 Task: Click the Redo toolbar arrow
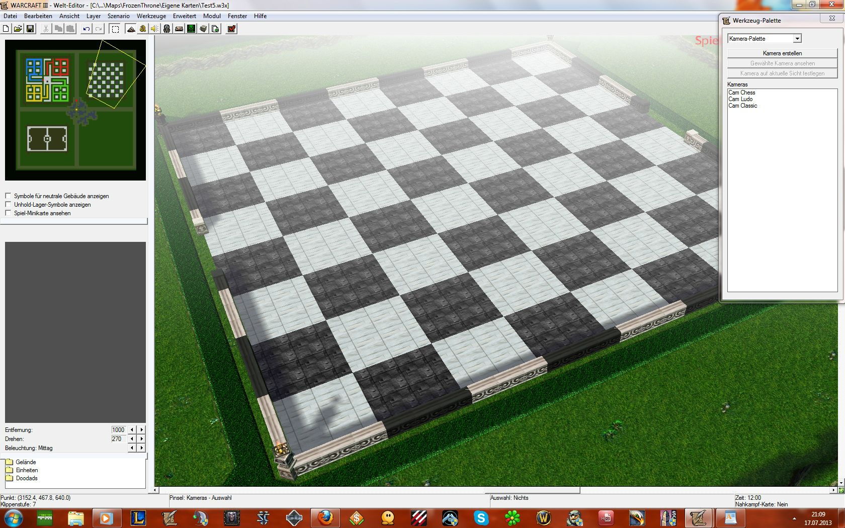tap(99, 29)
